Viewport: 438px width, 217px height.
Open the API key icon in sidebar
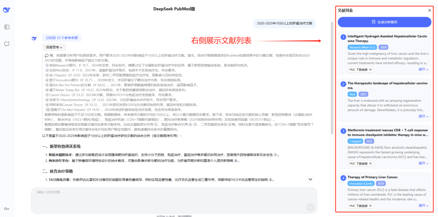point(6,208)
